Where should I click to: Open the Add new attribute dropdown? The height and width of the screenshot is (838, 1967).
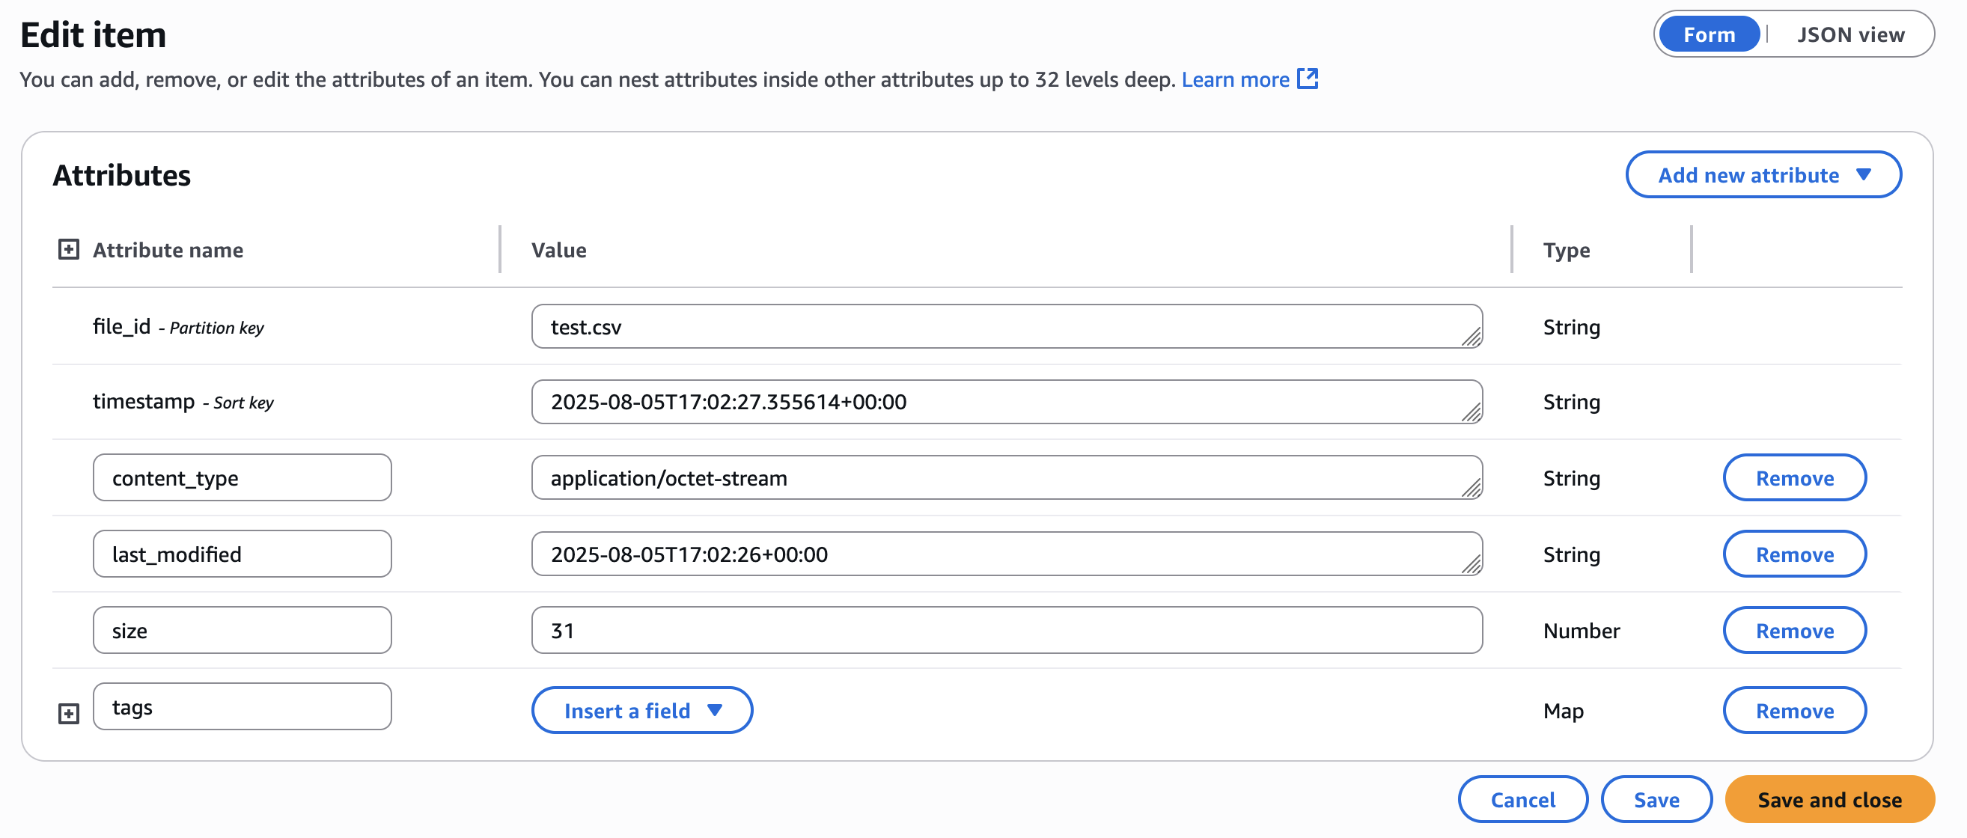[x=1763, y=175]
